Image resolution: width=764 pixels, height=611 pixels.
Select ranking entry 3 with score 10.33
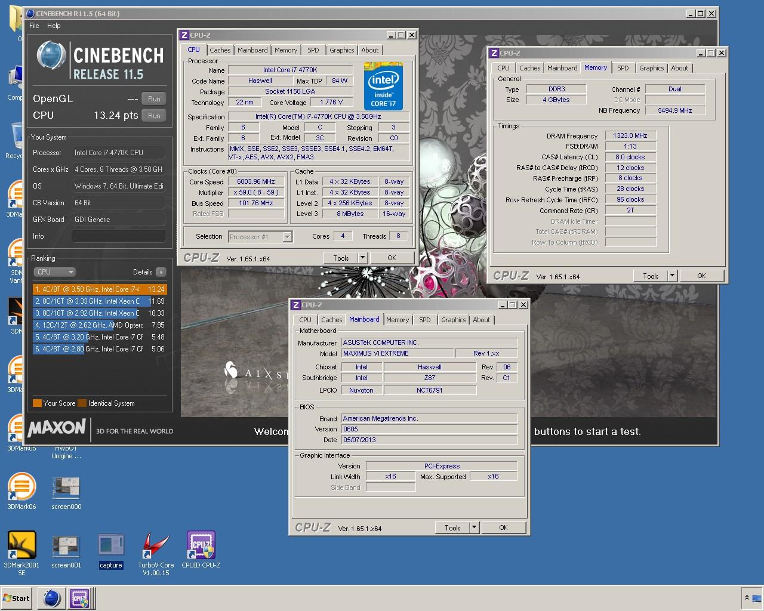(100, 313)
